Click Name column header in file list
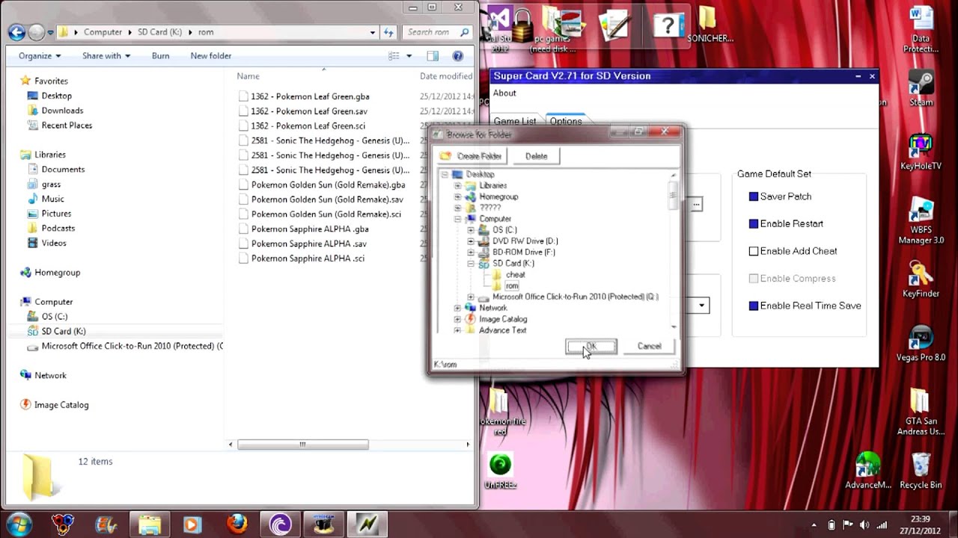 point(248,76)
